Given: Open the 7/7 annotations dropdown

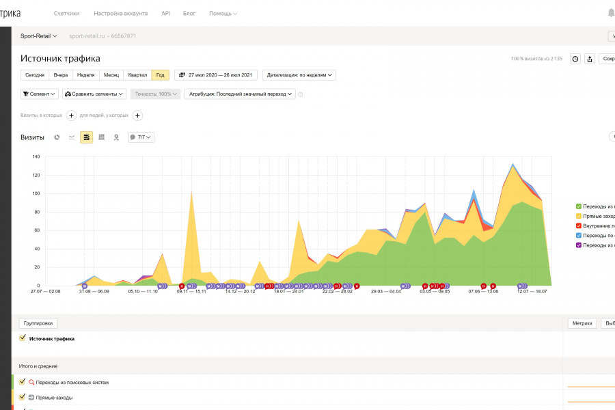Looking at the screenshot, I should [x=141, y=137].
